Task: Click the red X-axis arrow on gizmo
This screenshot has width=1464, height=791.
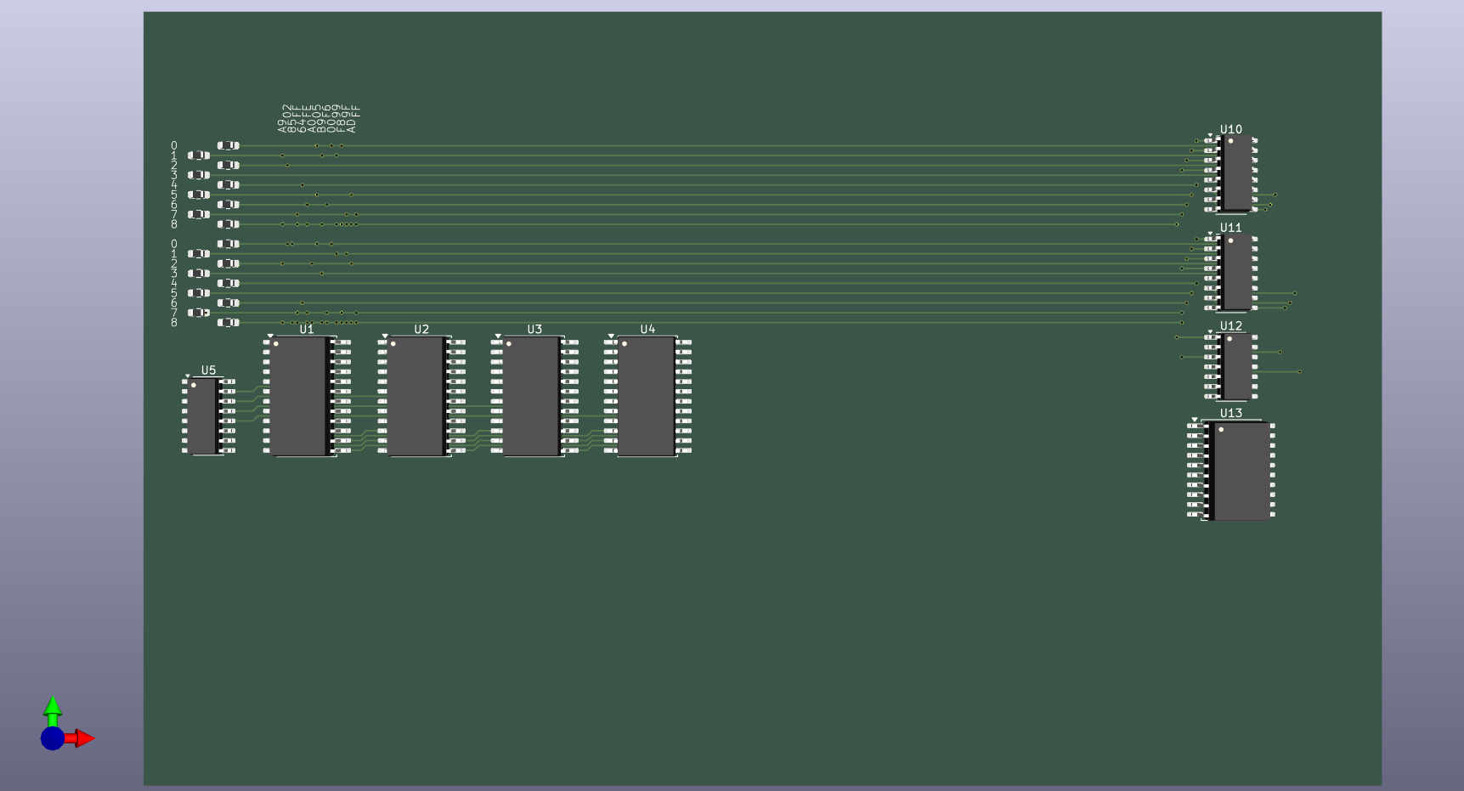Action: click(82, 738)
